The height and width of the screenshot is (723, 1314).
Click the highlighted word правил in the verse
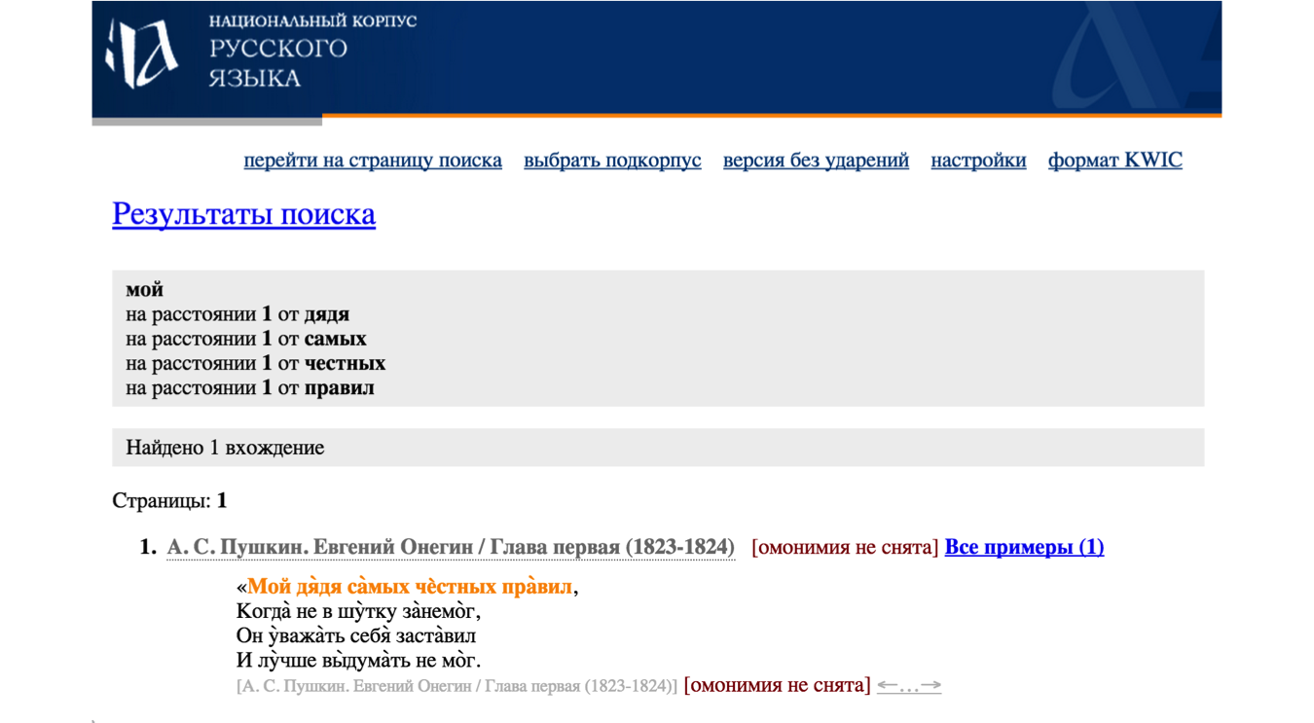(x=537, y=588)
